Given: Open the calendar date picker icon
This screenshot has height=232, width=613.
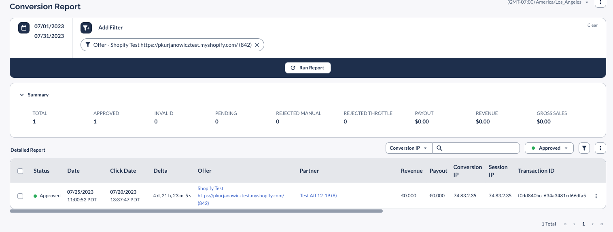Looking at the screenshot, I should pos(24,28).
